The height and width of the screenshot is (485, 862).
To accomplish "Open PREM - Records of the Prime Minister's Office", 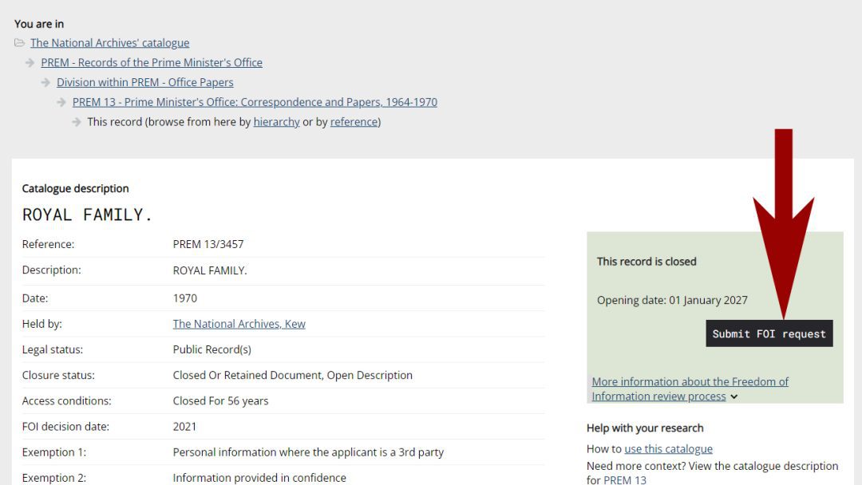I will click(x=151, y=62).
